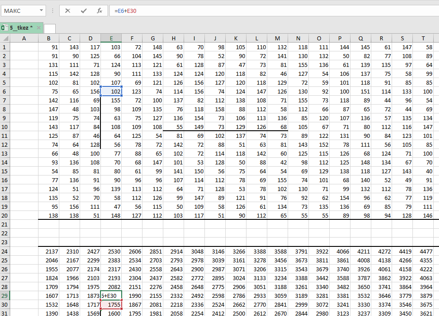Open the blank tab next to 5_tkez
This screenshot has height=316, width=439.
50,28
